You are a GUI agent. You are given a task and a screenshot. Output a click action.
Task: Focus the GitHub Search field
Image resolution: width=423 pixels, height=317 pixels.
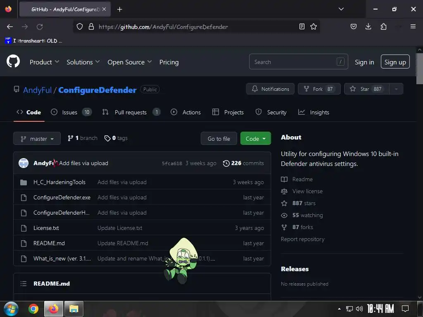pos(298,62)
